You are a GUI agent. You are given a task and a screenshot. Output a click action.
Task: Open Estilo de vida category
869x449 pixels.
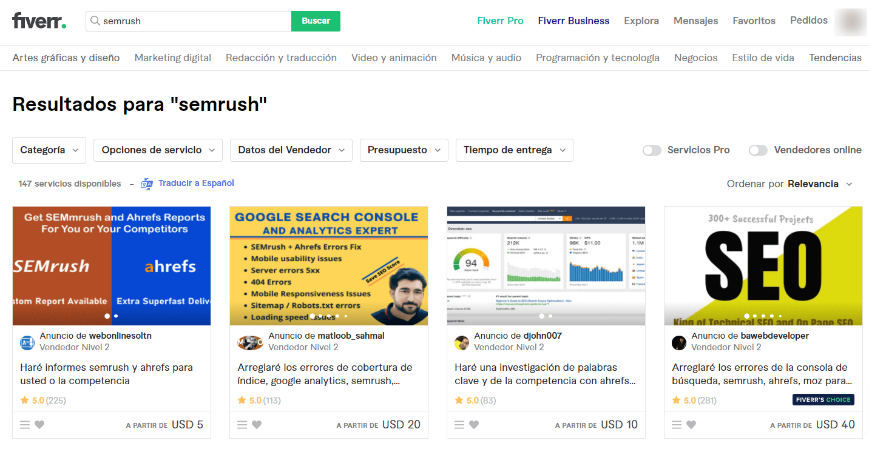coord(763,58)
